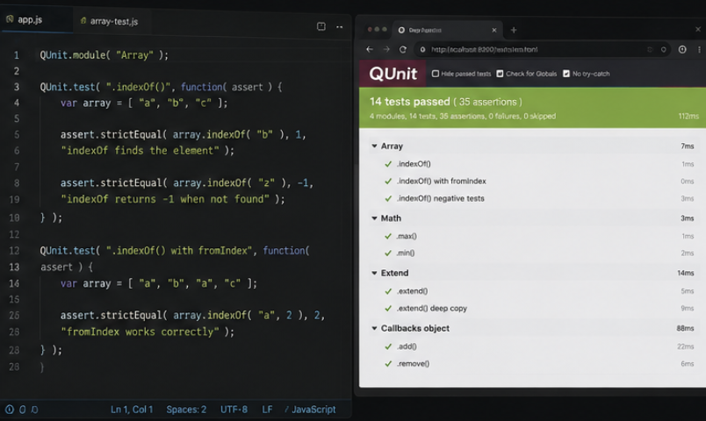Click line number 1 in the gutter

pos(16,55)
